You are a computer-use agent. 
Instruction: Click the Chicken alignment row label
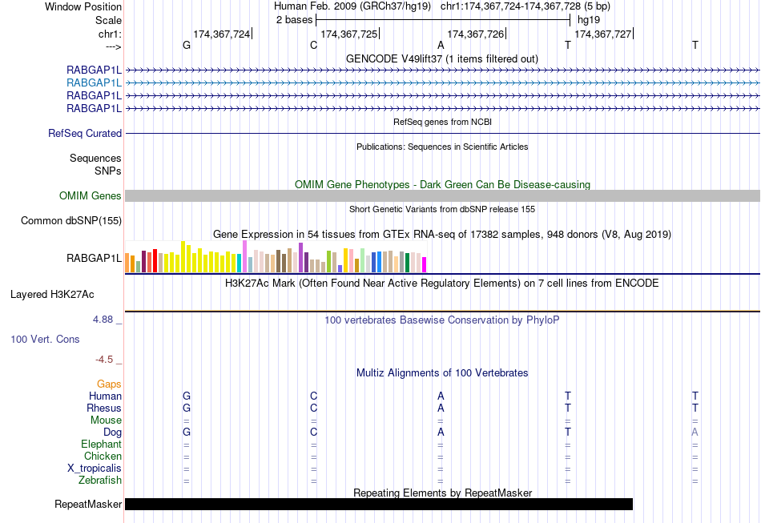(103, 456)
